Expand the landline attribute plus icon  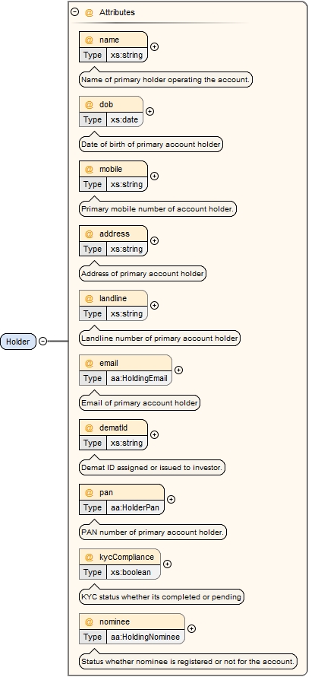pos(154,305)
